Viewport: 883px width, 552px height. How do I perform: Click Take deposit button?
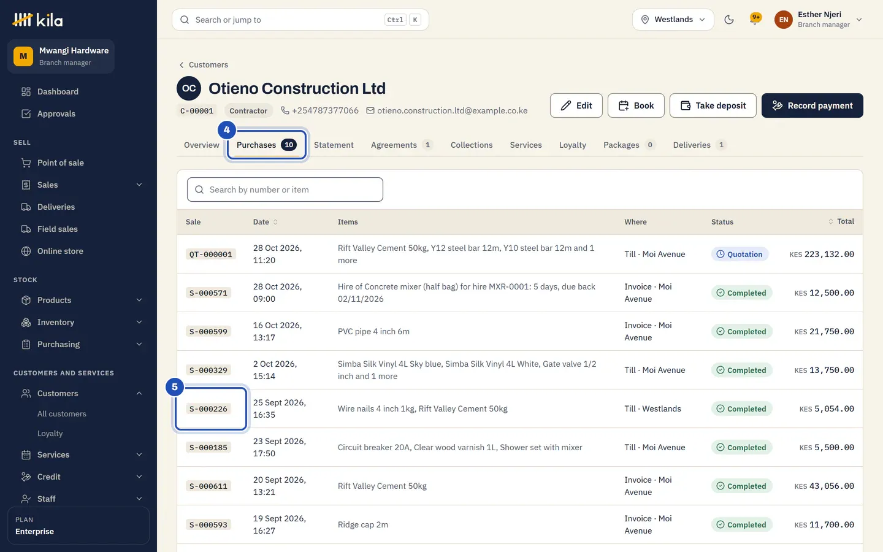click(713, 105)
